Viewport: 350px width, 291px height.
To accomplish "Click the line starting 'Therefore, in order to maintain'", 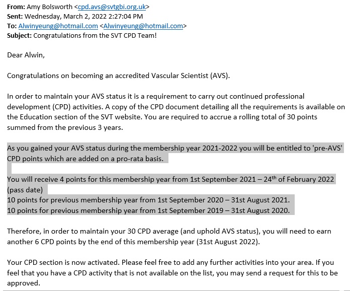I will point(171,231).
